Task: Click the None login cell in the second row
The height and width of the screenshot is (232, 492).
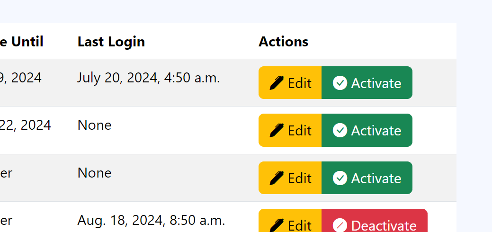Action: point(94,125)
